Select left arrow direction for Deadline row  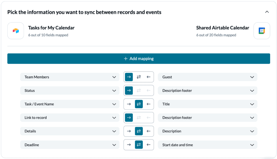tap(149, 145)
